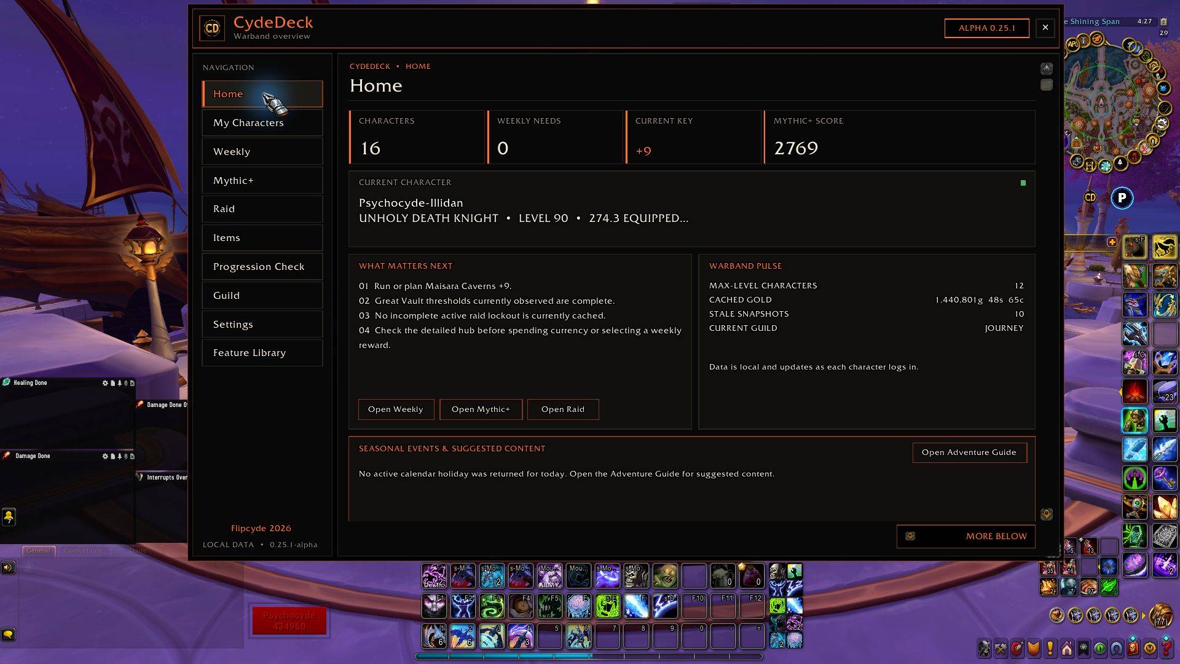Open the Group Finder green eye button
The height and width of the screenshot is (664, 1180).
[x=1100, y=648]
